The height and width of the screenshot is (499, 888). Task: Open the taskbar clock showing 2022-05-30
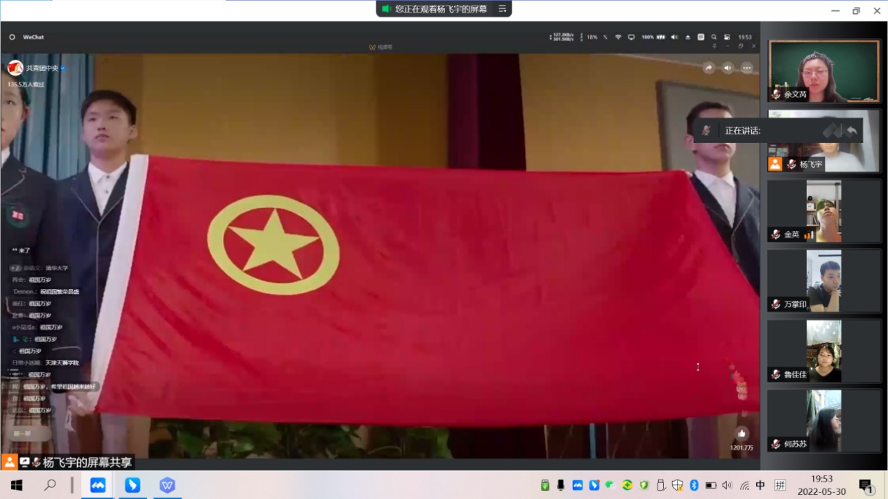[821, 485]
